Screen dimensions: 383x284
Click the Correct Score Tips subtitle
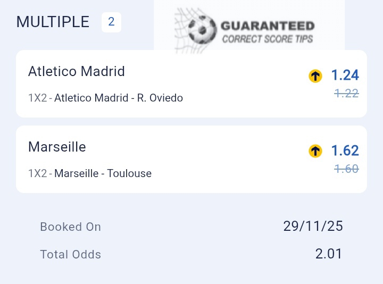[x=267, y=39]
